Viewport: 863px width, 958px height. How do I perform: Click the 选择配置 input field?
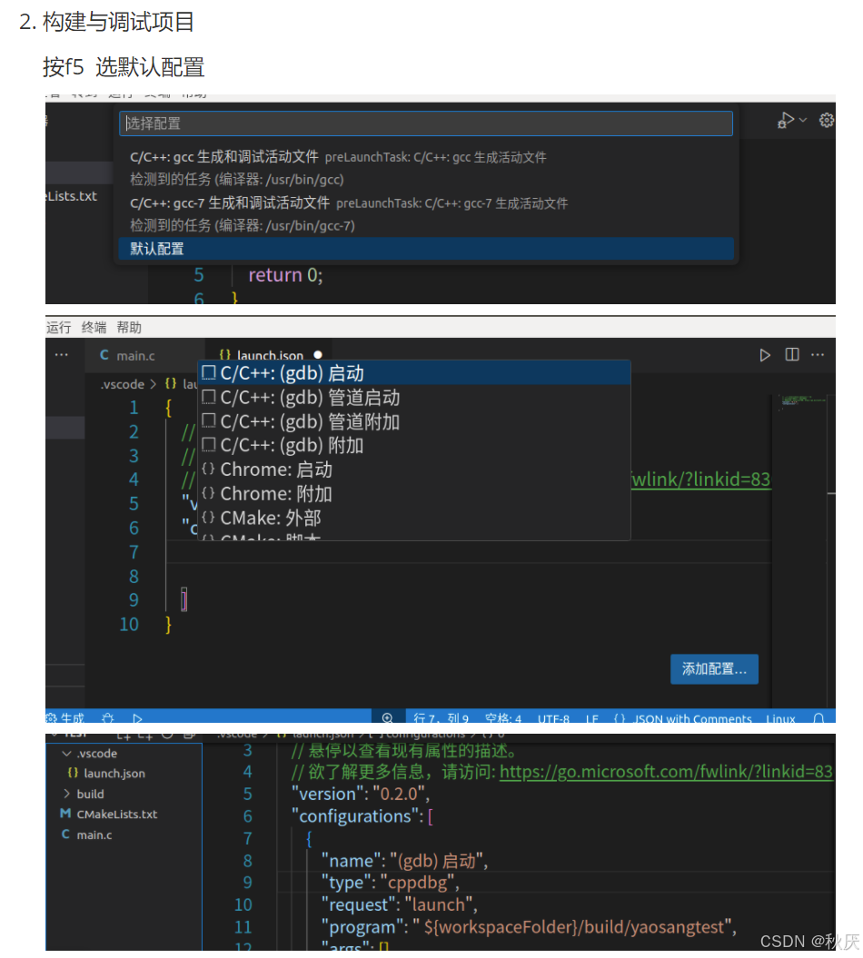pos(427,123)
